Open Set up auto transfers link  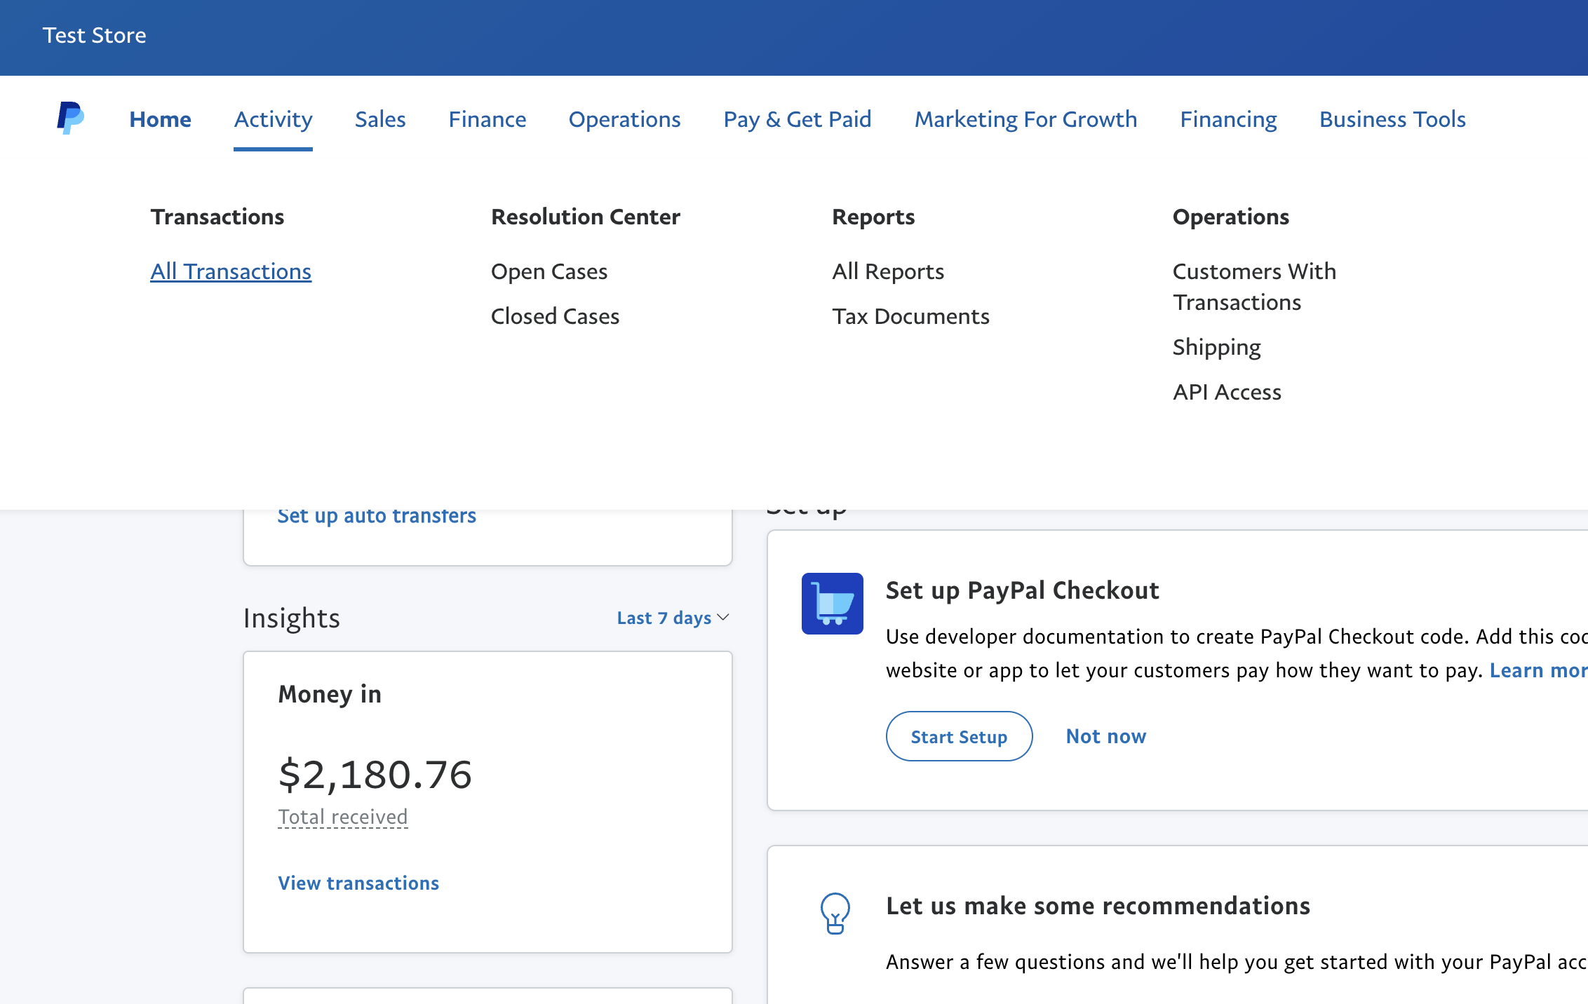tap(377, 516)
